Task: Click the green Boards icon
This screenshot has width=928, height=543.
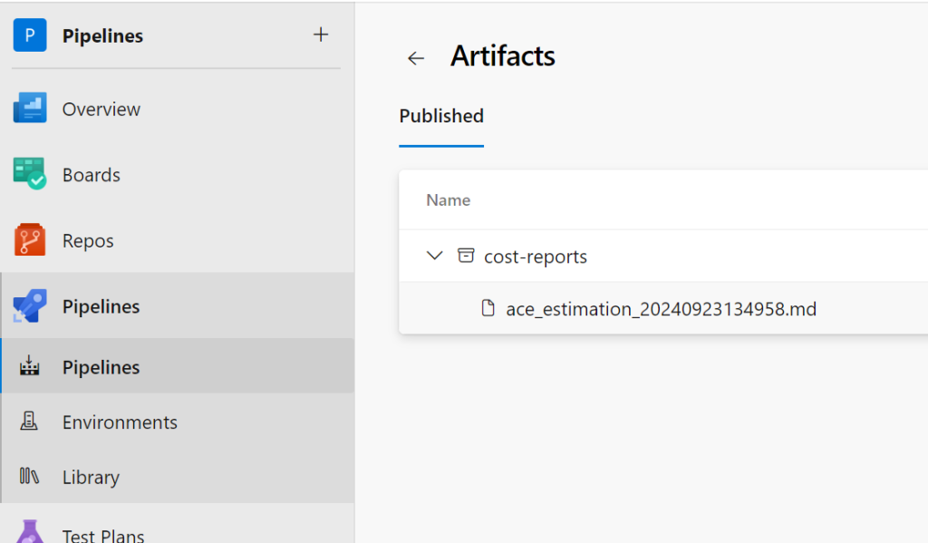Action: point(29,174)
